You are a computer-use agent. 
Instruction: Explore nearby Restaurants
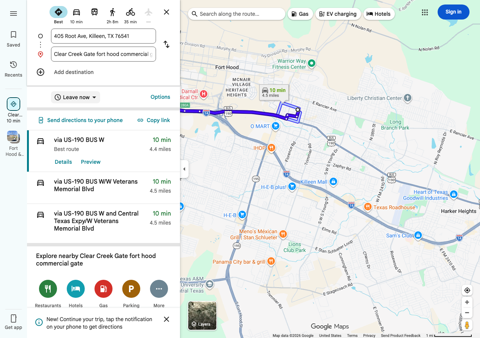(x=48, y=294)
